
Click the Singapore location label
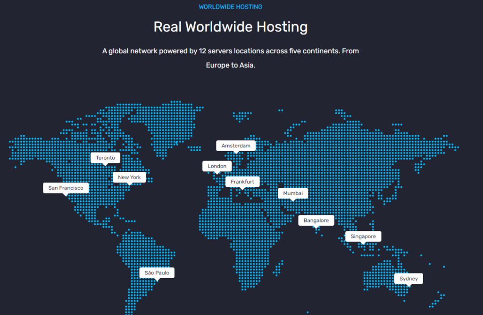[363, 236]
